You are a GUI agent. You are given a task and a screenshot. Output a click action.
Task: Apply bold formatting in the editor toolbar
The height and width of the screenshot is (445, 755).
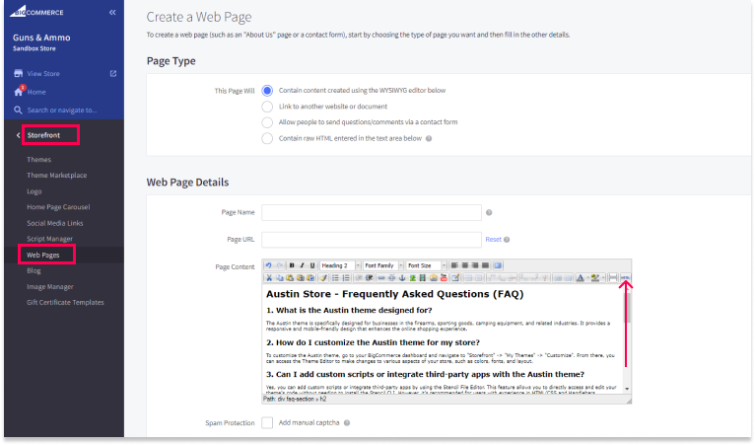coord(292,265)
